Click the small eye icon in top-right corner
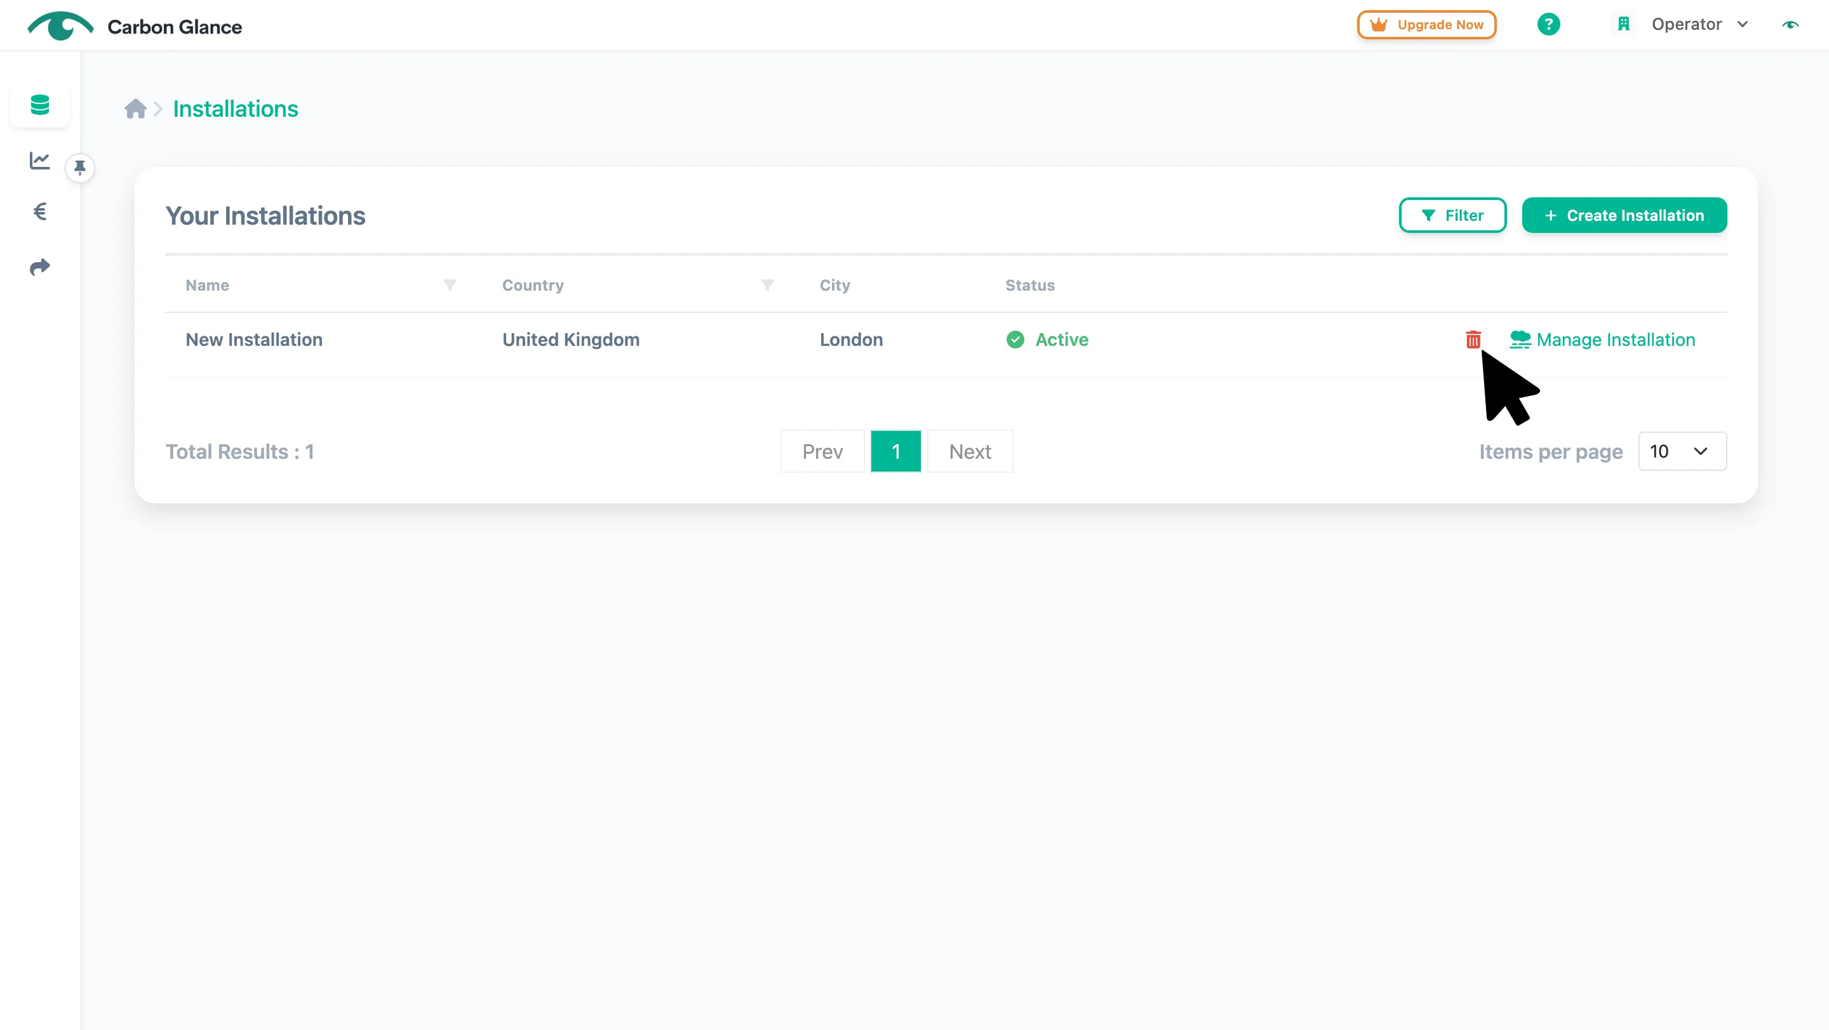1829x1030 pixels. pos(1790,25)
